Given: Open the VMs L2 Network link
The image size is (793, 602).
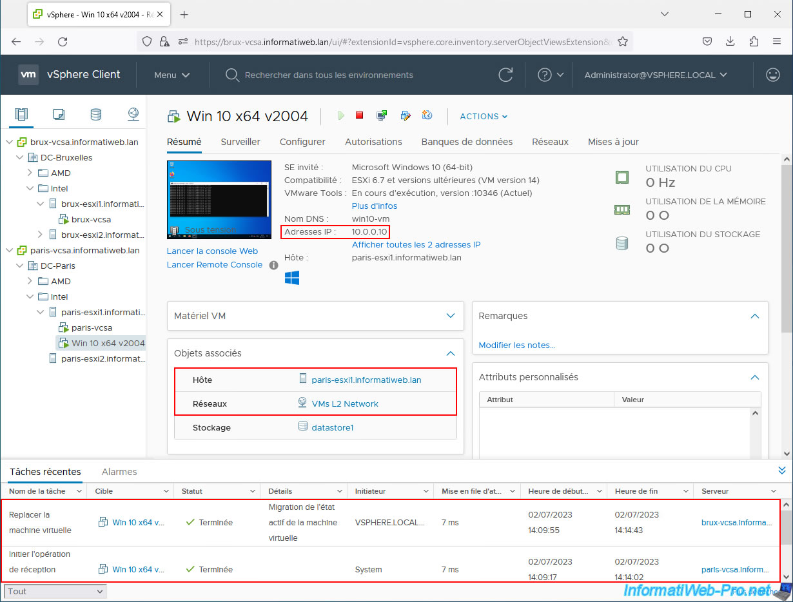Looking at the screenshot, I should 345,404.
